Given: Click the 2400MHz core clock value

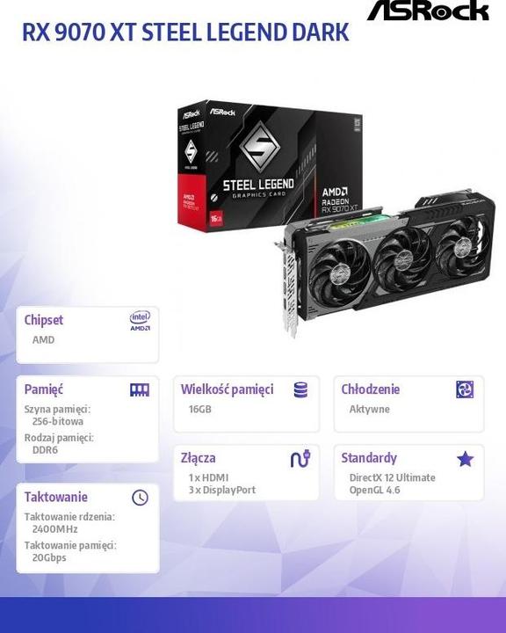Looking at the screenshot, I should [x=54, y=529].
